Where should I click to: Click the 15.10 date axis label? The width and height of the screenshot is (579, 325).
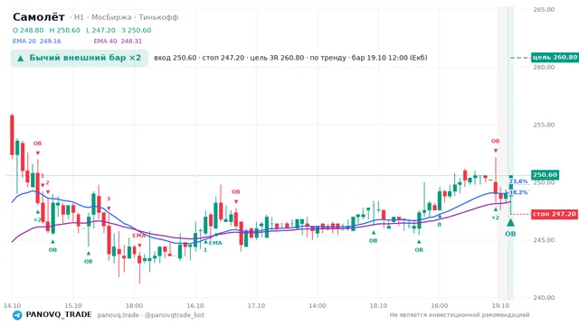[x=73, y=306]
